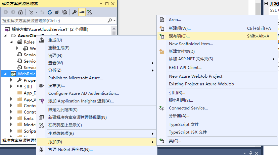Image resolution: width=279 pixels, height=155 pixels.
Task: Open pending changes filter dropdown arrow
Action: tap(37, 12)
